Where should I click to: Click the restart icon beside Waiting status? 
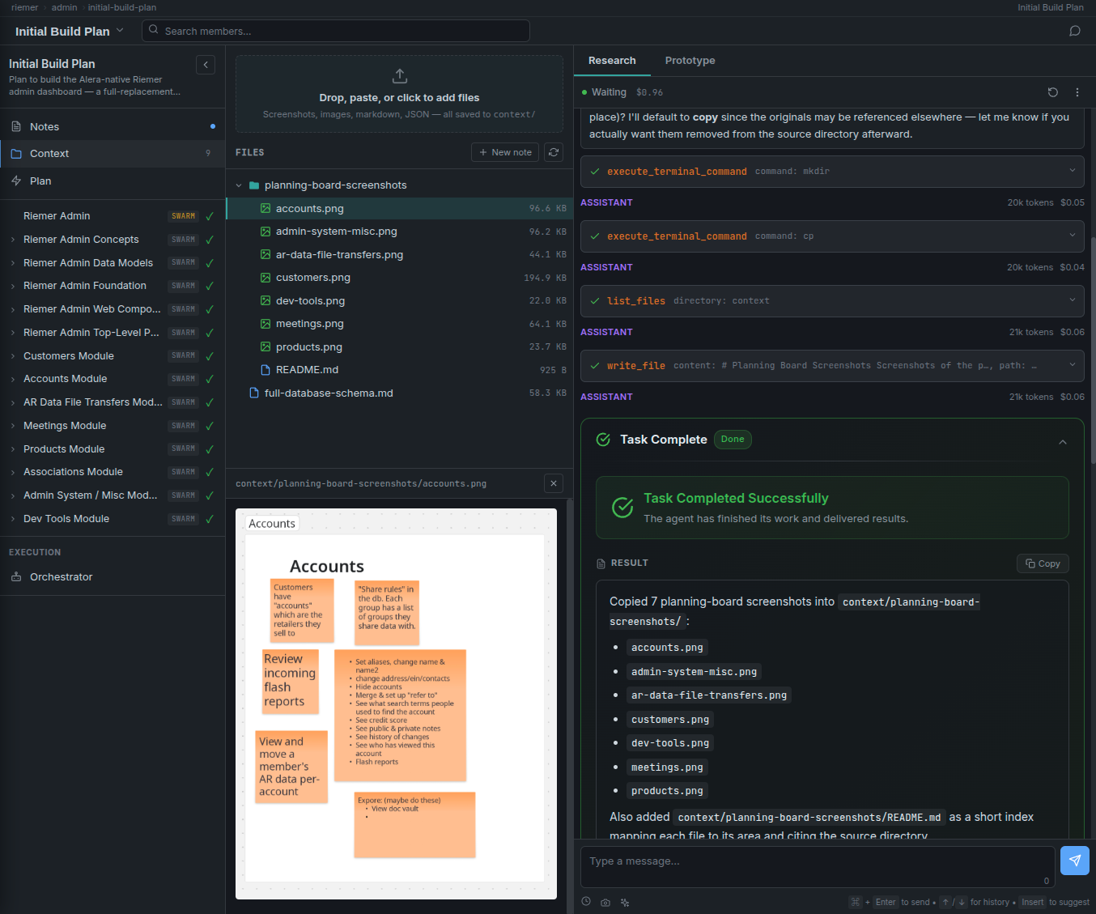click(x=1053, y=92)
